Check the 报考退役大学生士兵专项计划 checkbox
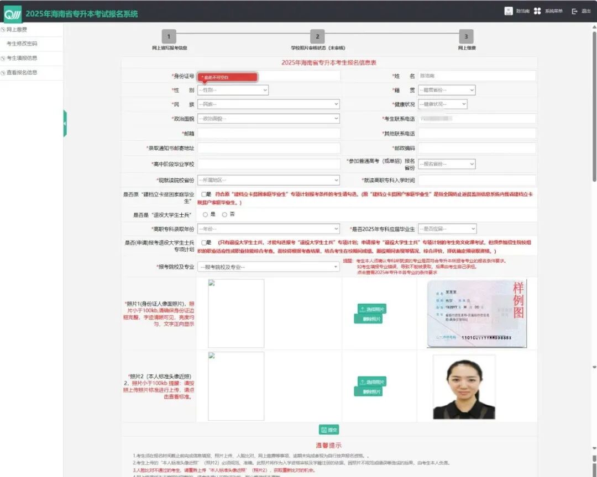 [x=204, y=243]
